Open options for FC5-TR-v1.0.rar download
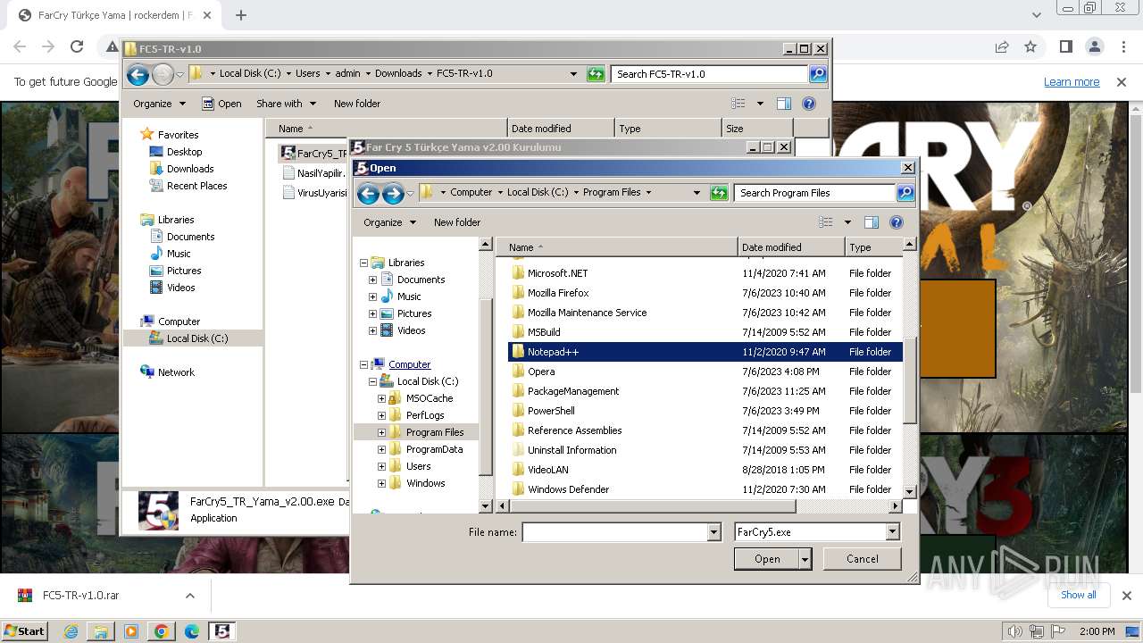 (189, 596)
